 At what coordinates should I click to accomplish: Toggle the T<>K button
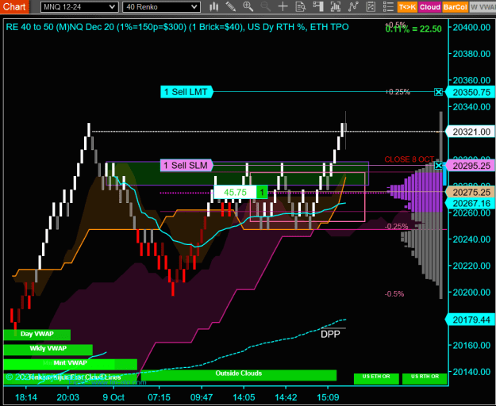click(x=407, y=7)
